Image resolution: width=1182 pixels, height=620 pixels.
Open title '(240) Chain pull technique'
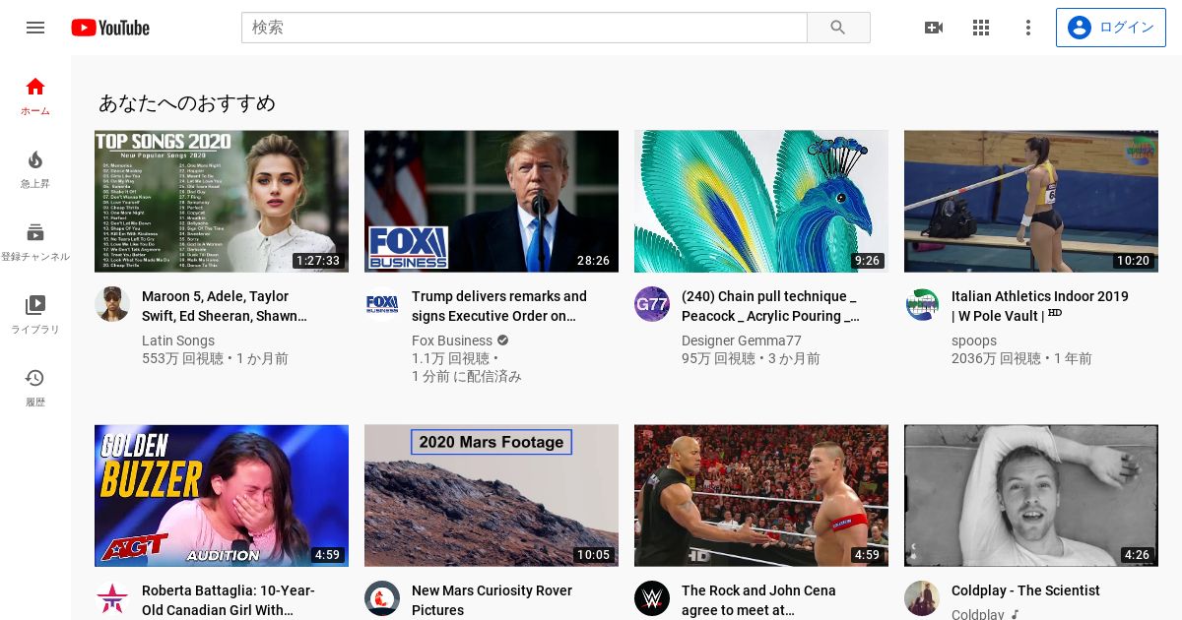coord(771,306)
